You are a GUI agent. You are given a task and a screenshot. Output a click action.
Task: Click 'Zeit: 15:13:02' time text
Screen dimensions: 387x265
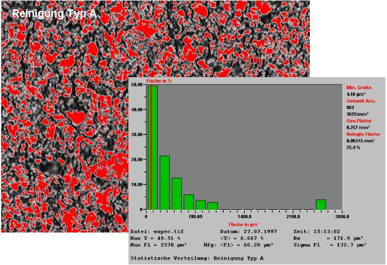316,232
